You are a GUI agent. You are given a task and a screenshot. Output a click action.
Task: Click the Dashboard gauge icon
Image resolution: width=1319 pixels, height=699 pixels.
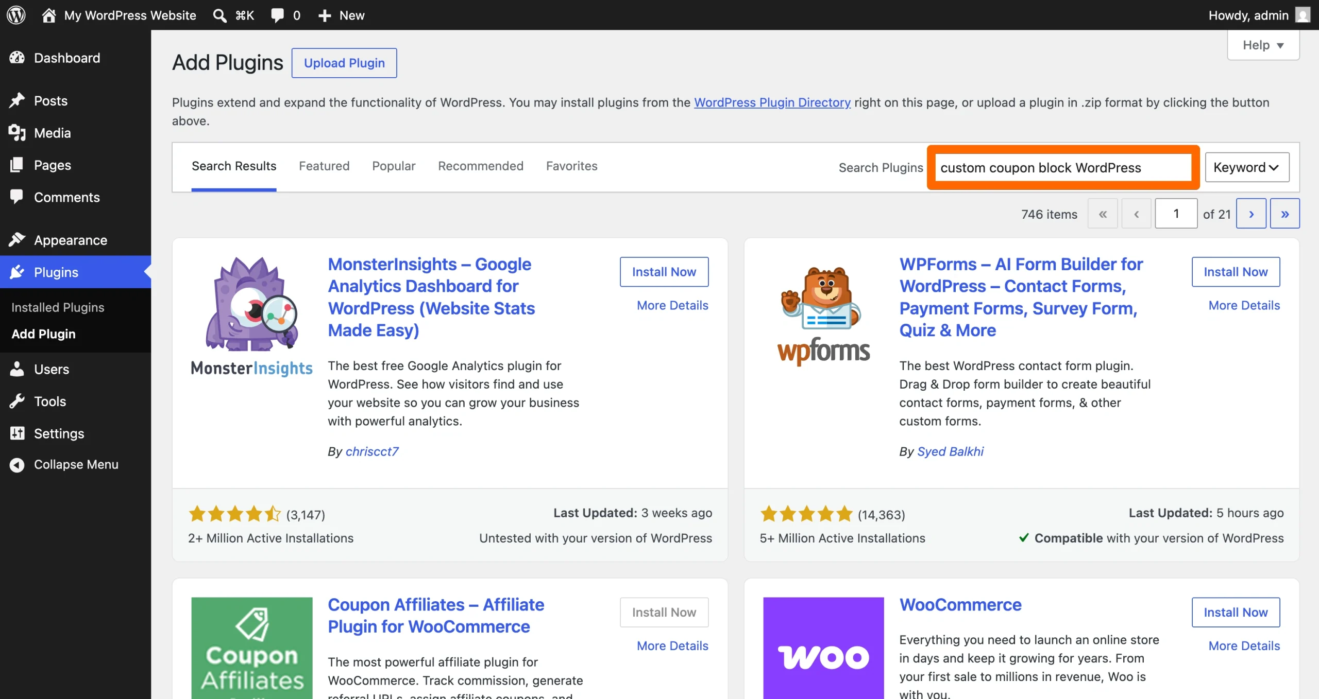click(x=17, y=58)
